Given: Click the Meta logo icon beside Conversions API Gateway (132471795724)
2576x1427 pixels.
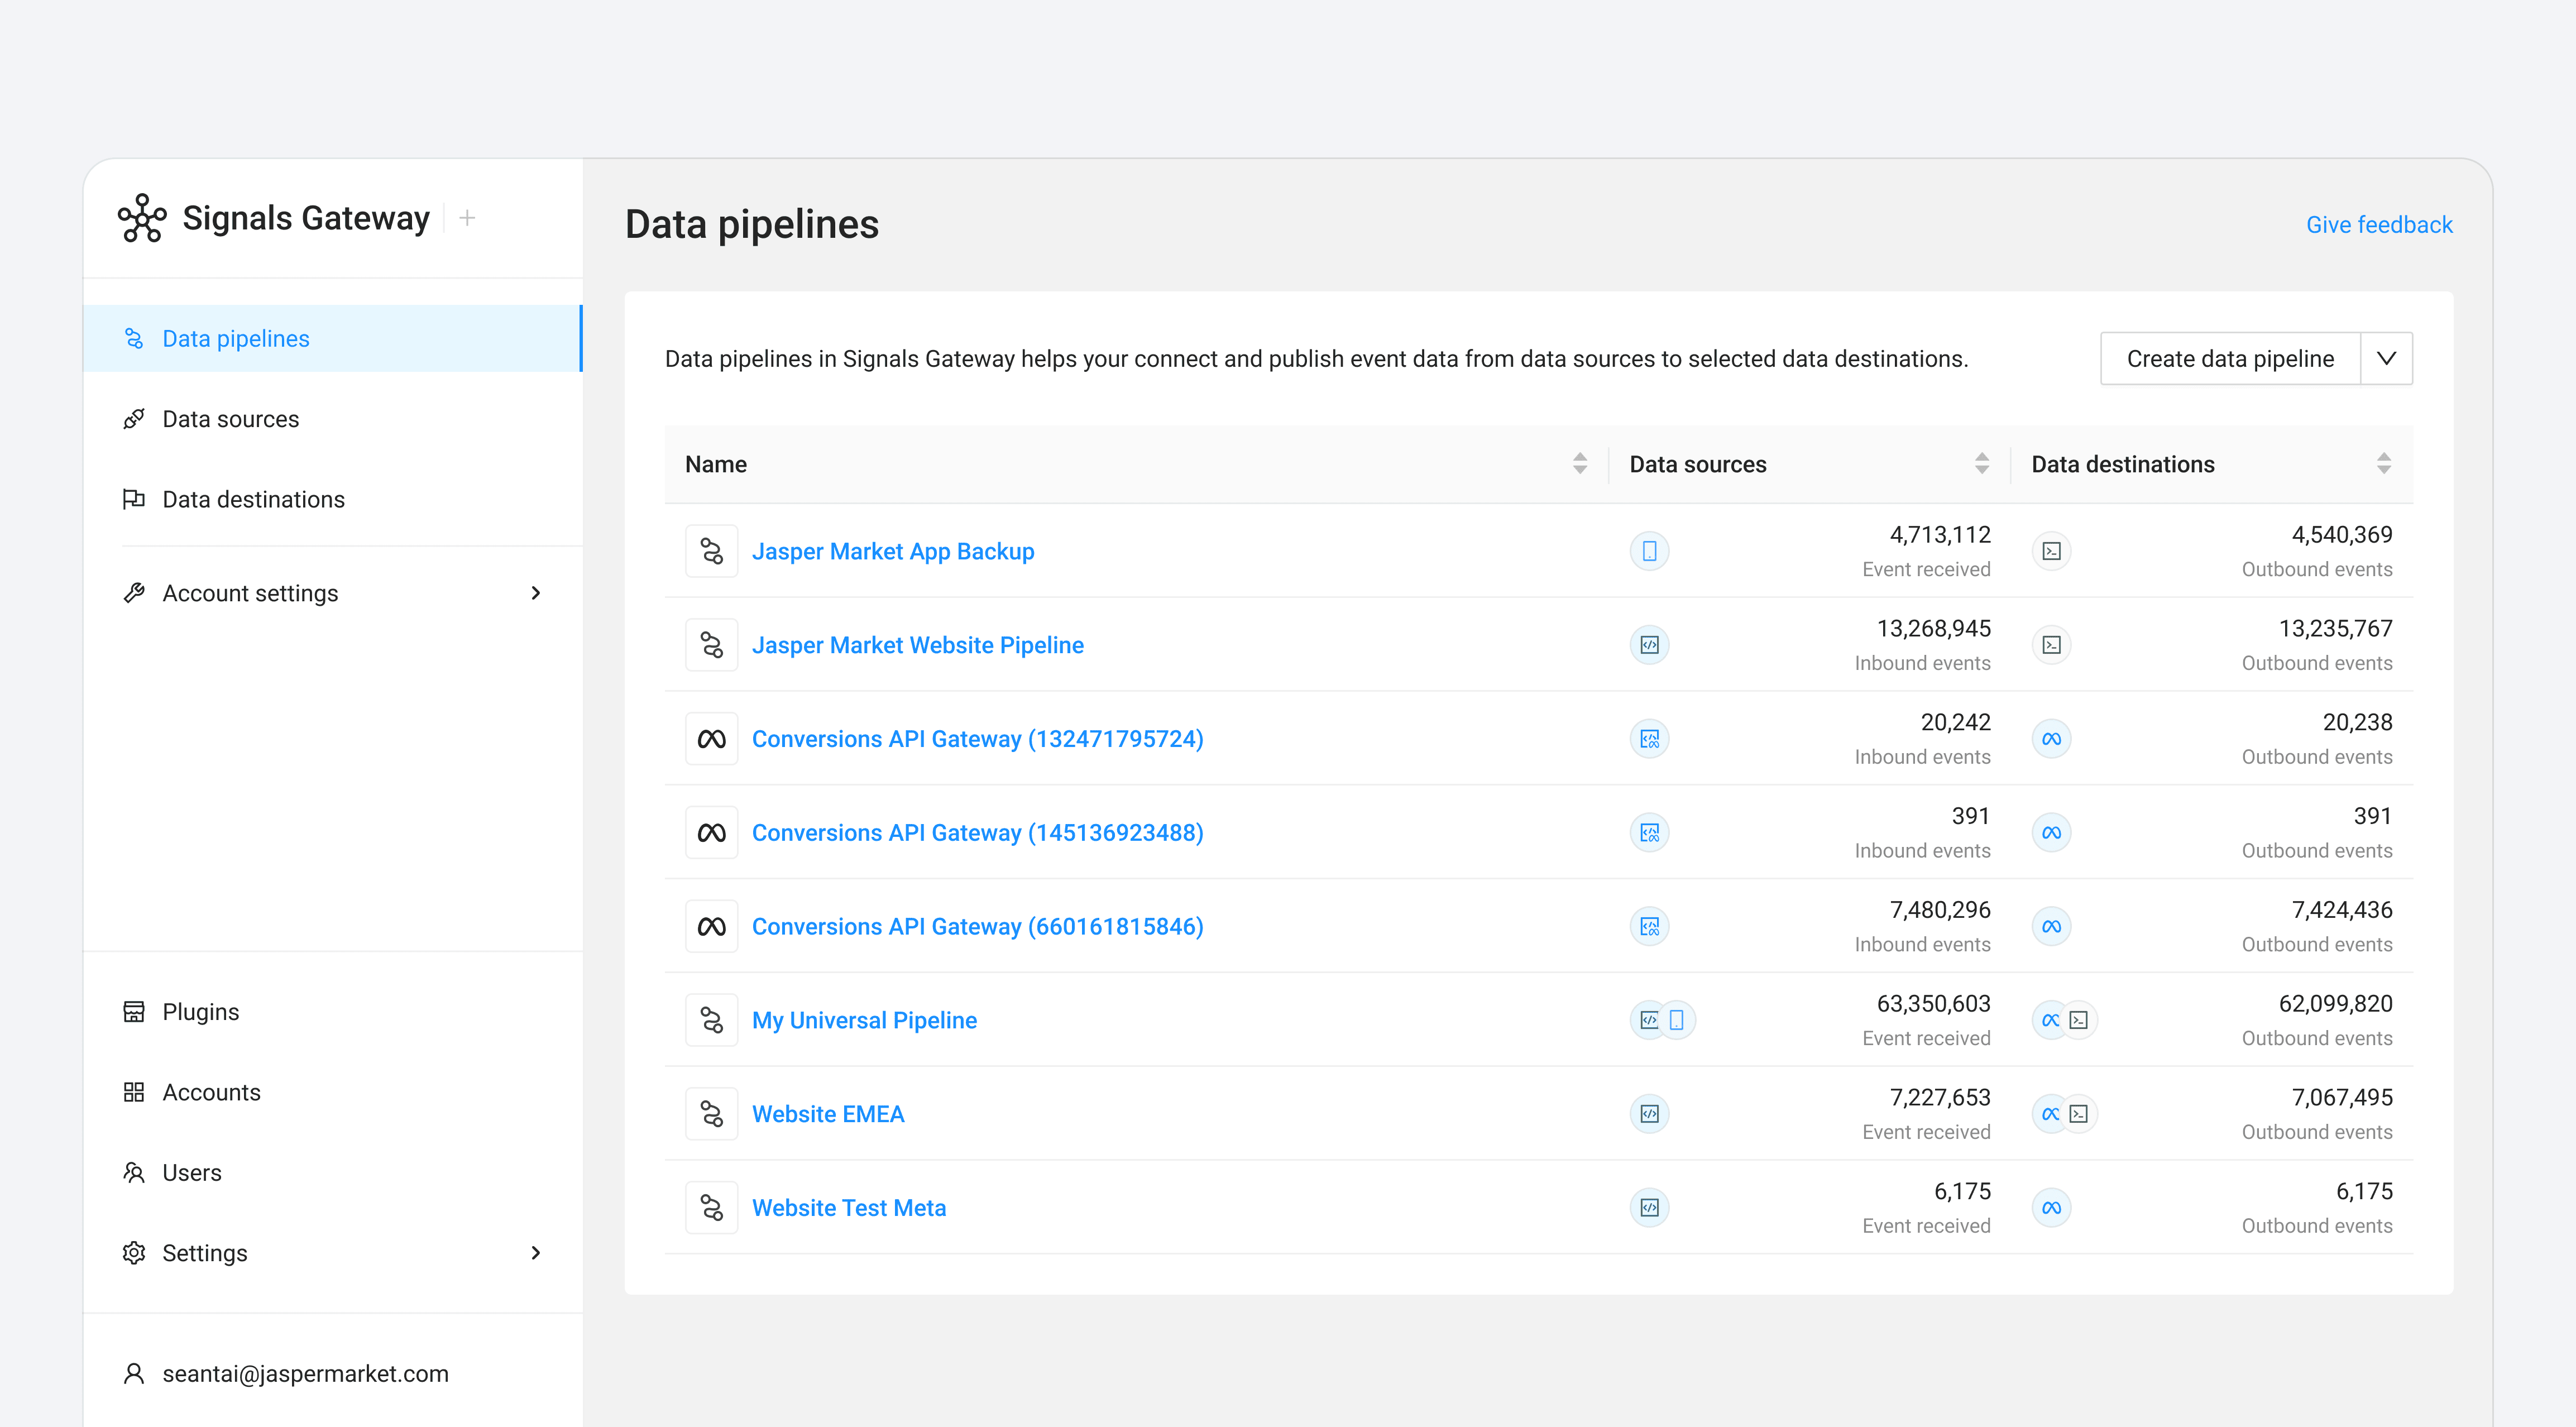Looking at the screenshot, I should [x=712, y=739].
